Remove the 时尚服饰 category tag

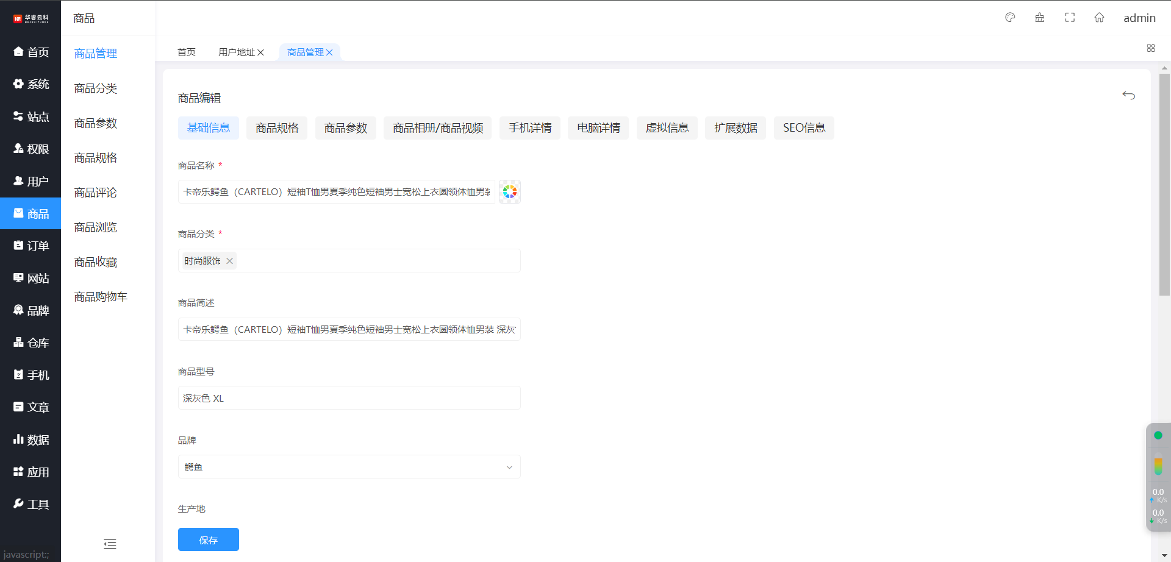229,261
